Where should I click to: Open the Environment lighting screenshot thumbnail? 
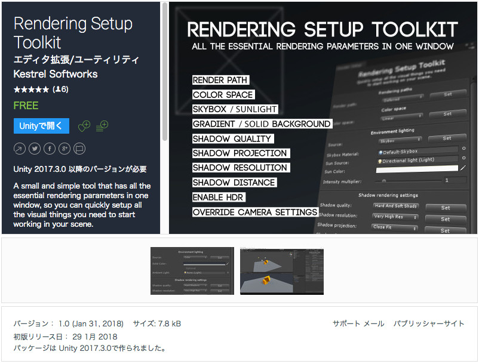192,271
